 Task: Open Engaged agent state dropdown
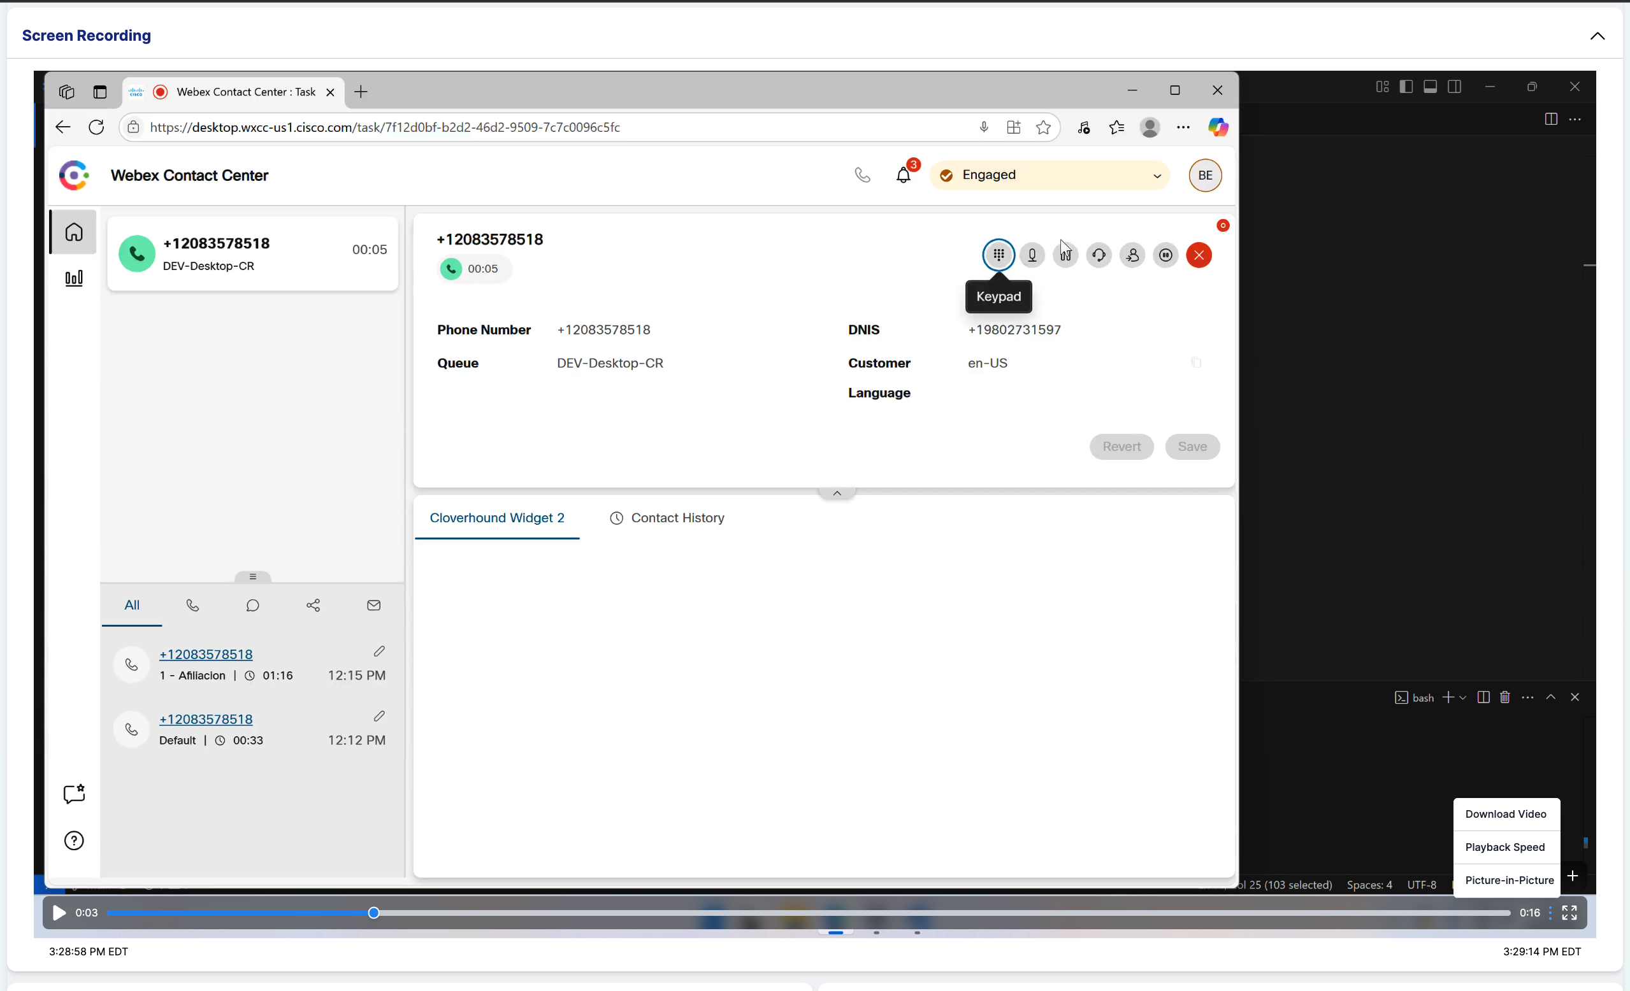pos(1050,175)
